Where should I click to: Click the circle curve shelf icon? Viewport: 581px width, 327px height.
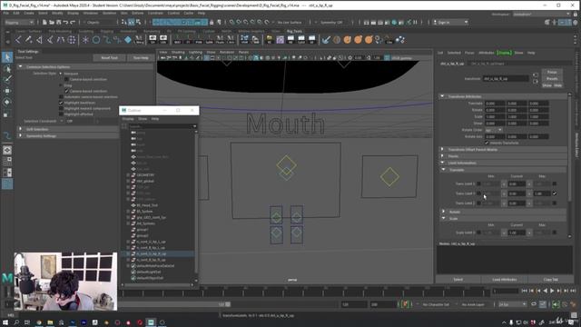(x=96, y=40)
